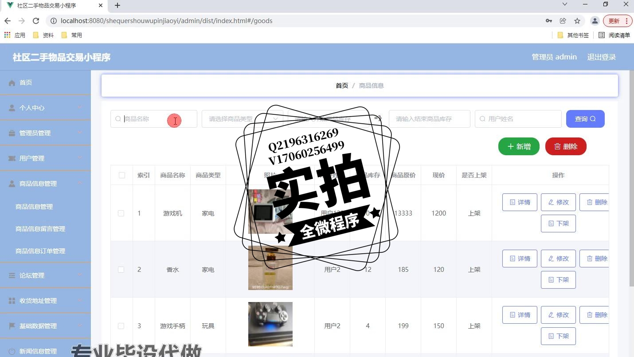Click the home icon beside 首页
The image size is (634, 357).
pyautogui.click(x=12, y=82)
